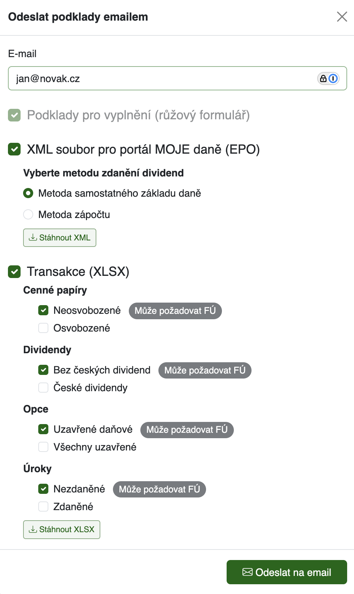Click the password manager icon in email field
354x594 pixels.
coord(333,78)
